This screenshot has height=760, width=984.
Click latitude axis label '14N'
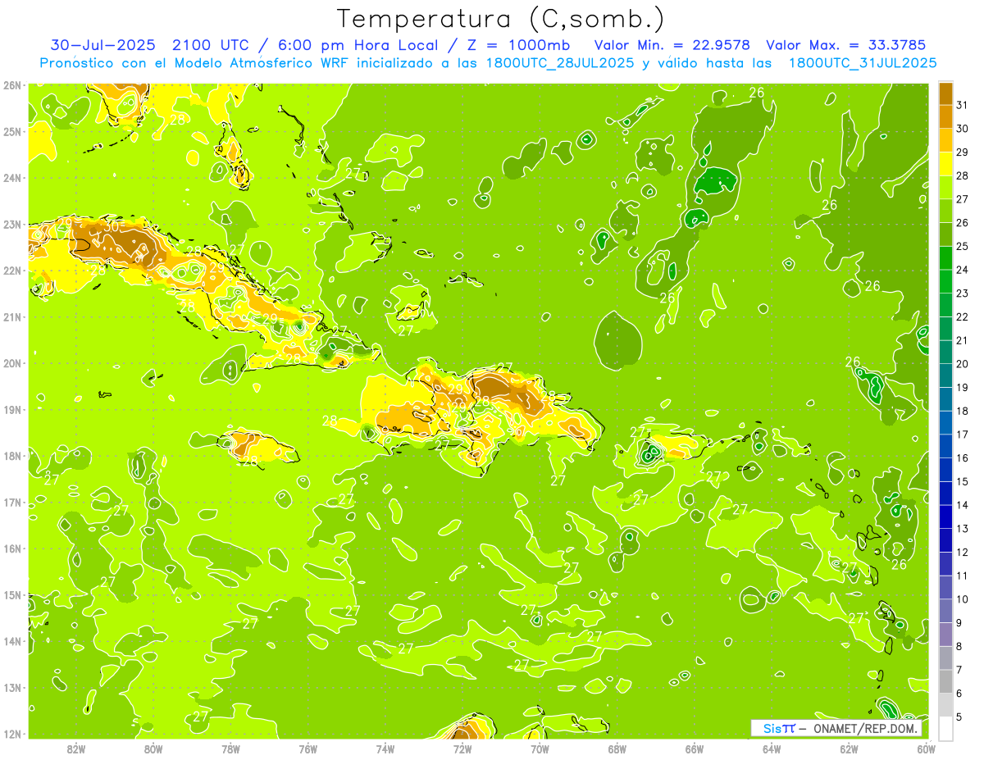pyautogui.click(x=11, y=641)
